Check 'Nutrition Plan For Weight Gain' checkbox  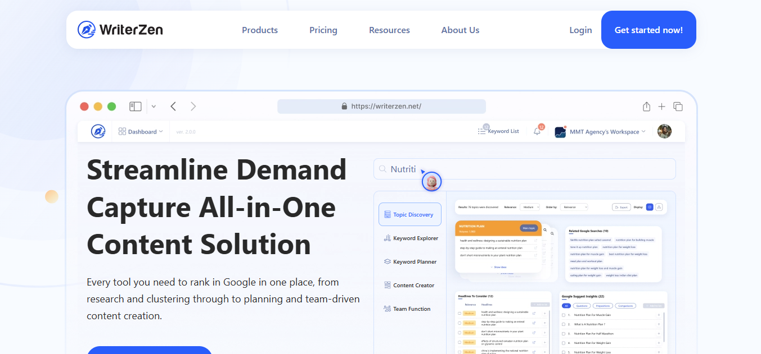564,343
